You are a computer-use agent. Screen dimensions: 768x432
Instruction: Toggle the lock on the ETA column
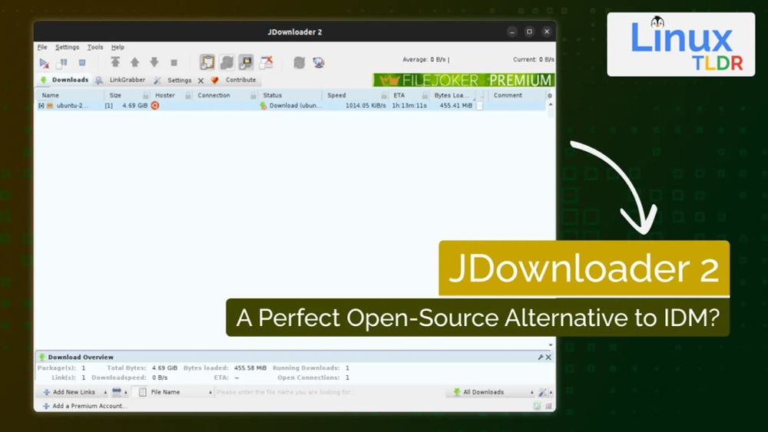tap(425, 95)
